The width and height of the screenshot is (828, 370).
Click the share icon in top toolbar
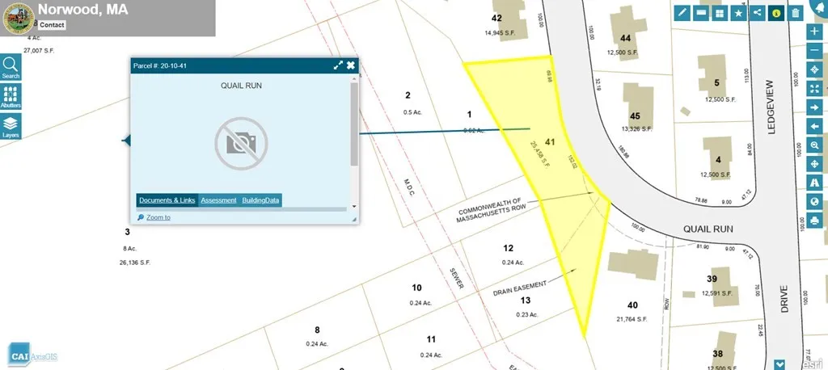tap(758, 12)
